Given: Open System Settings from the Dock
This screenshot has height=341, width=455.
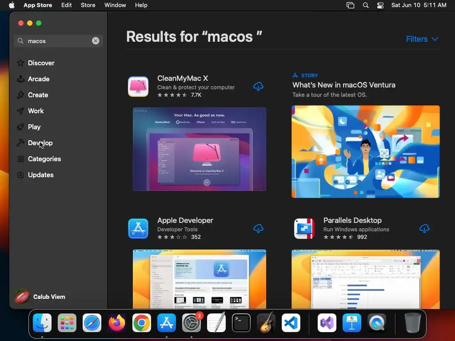Looking at the screenshot, I should (x=192, y=323).
